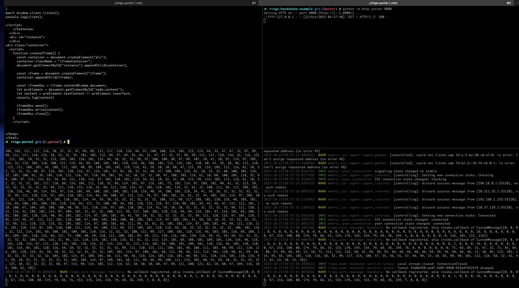This screenshot has height=288, width=519.
Task: Click timestamp 2023-10-21T20:37:41.064835Z in bottom-left pane
Action: [x=31, y=272]
